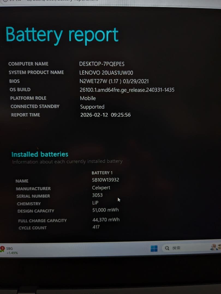The width and height of the screenshot is (221, 294).
Task: Click the COMPUTER NAME label
Action: (x=28, y=64)
